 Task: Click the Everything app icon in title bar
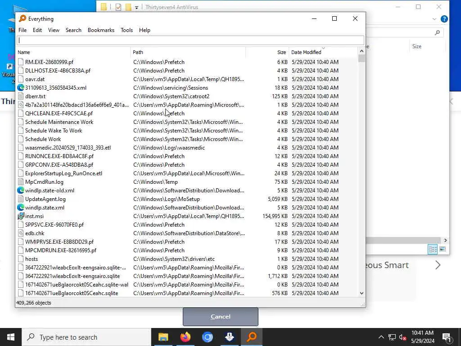pyautogui.click(x=23, y=18)
